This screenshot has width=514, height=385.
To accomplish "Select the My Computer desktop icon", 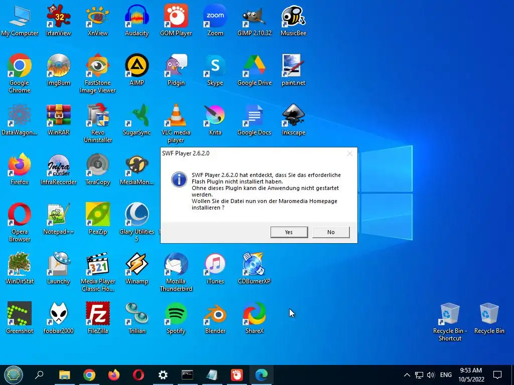I will click(x=20, y=20).
